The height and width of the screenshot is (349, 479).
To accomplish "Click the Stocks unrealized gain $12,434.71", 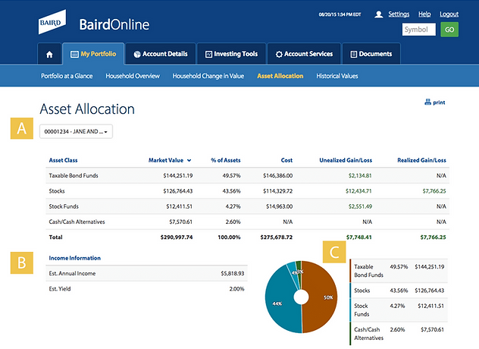I will [x=358, y=191].
